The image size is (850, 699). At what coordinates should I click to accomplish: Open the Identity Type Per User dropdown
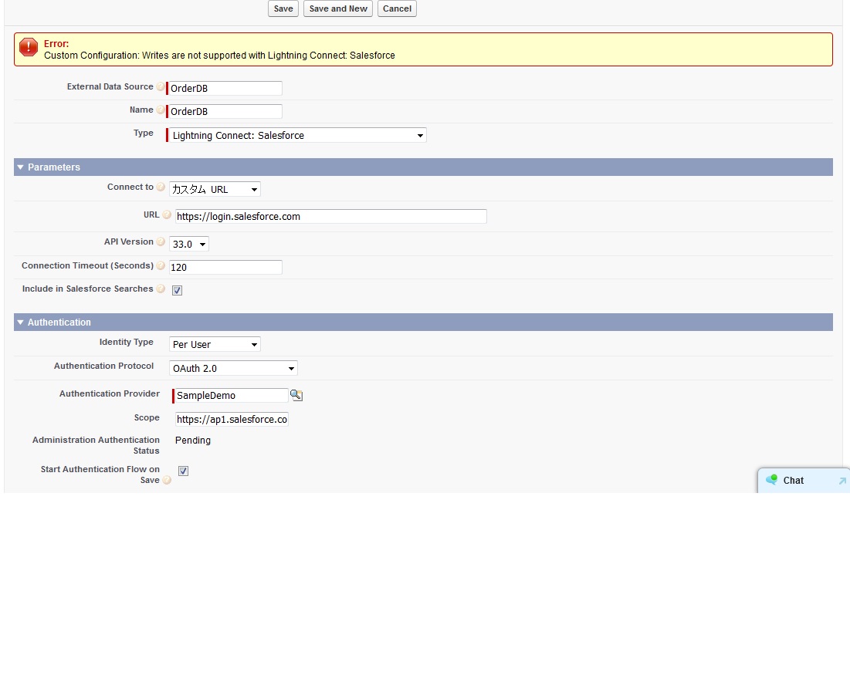[x=215, y=344]
